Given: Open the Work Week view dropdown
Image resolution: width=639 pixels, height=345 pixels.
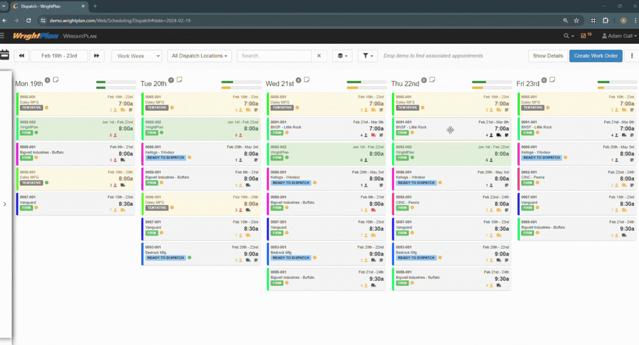Looking at the screenshot, I should click(x=136, y=56).
